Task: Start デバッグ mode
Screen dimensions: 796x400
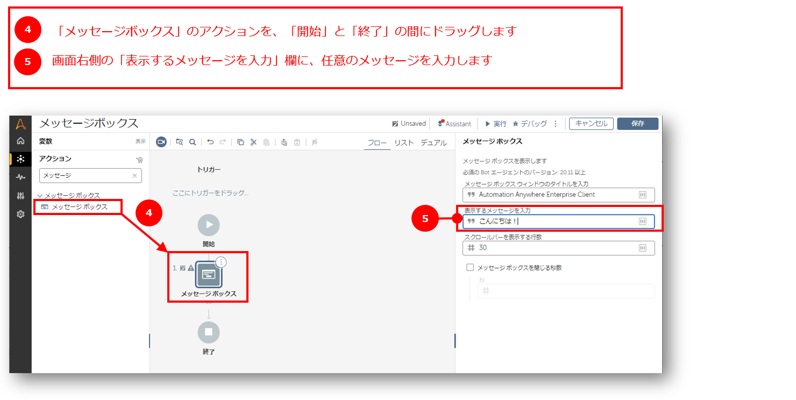Action: pos(530,124)
